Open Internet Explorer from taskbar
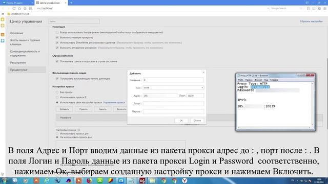This screenshot has width=328, height=184. [x=47, y=180]
